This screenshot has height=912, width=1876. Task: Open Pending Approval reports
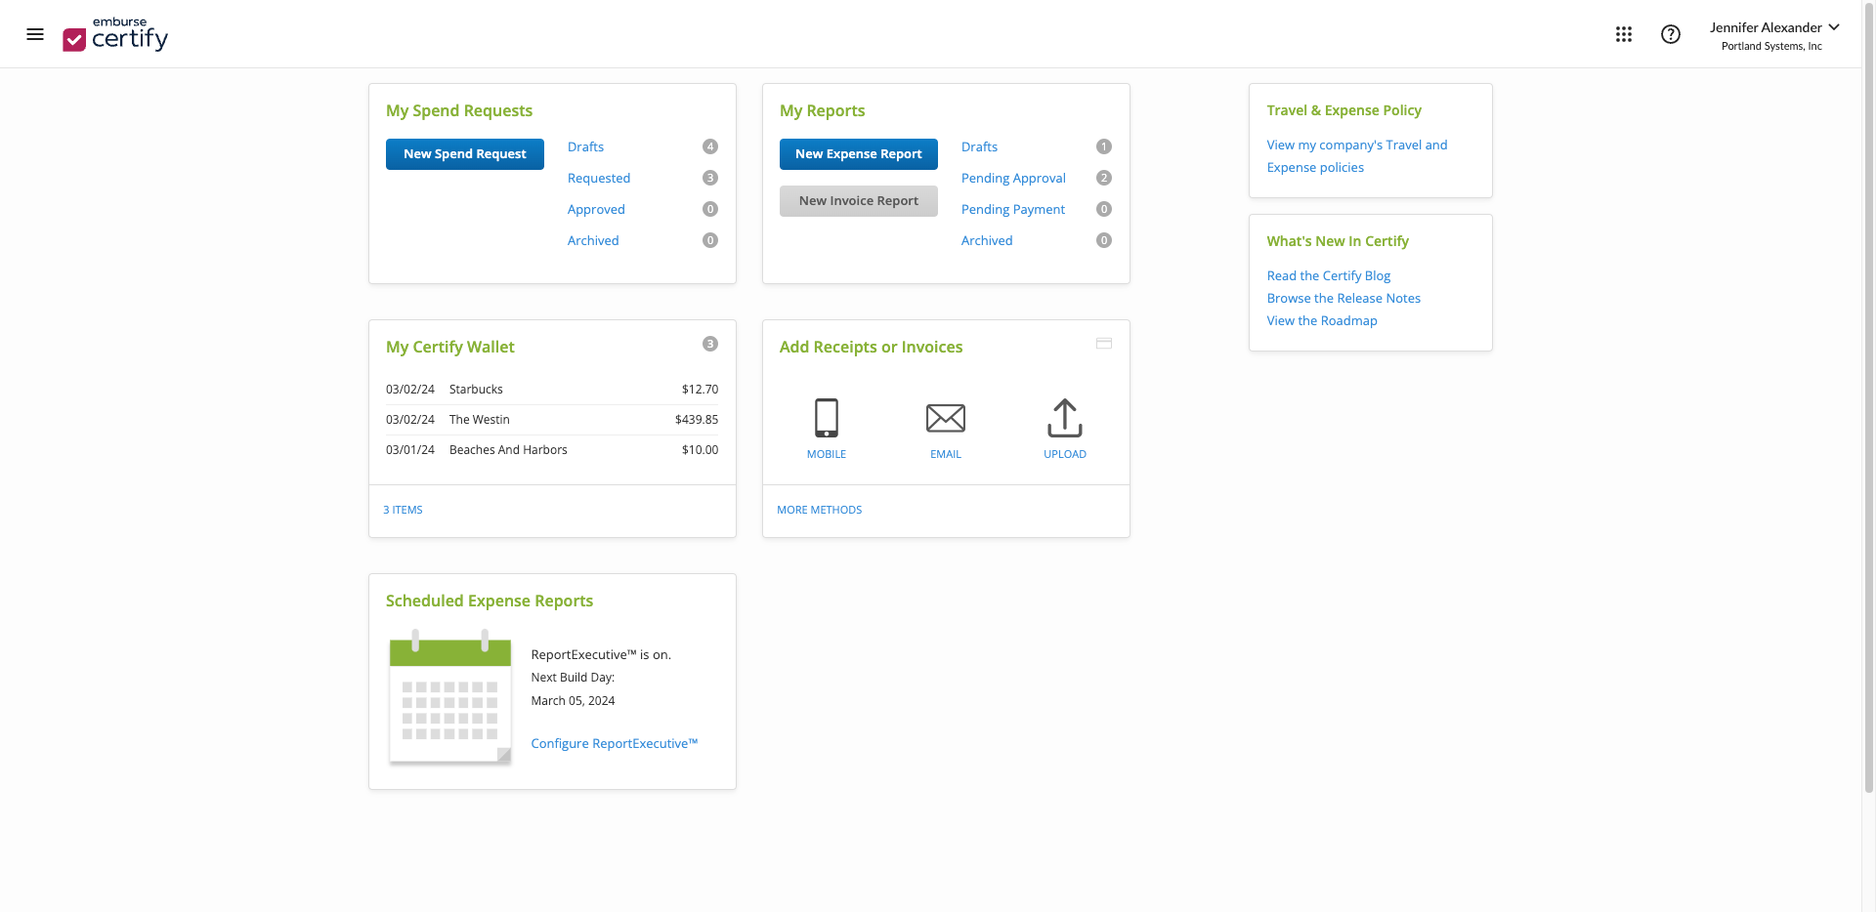(1012, 178)
